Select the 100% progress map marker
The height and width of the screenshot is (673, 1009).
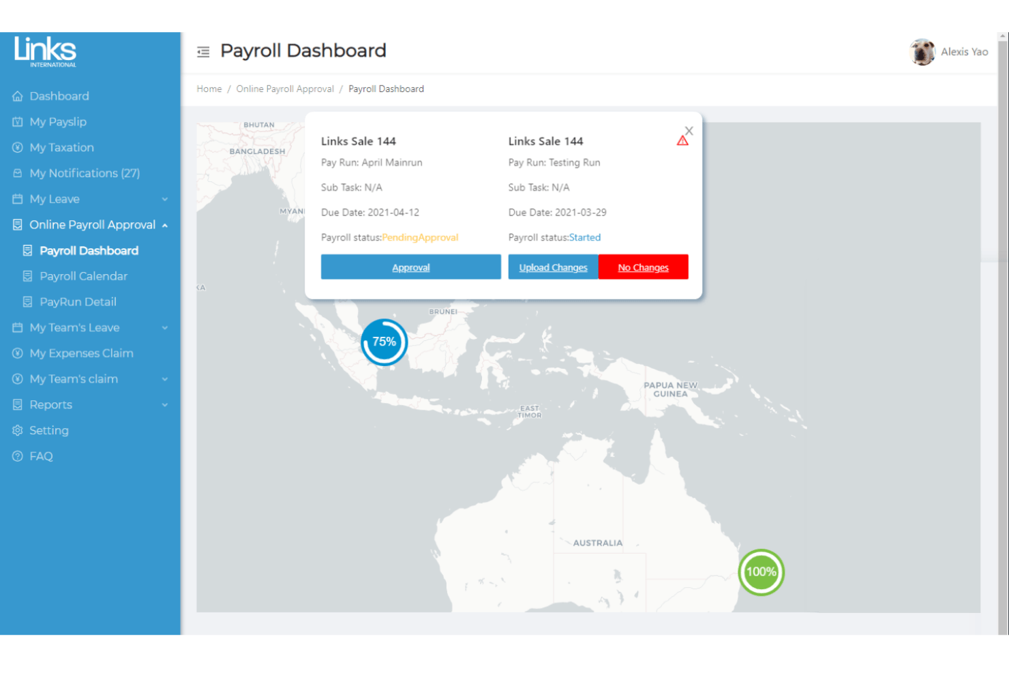pyautogui.click(x=762, y=572)
